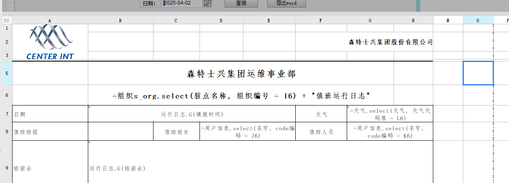The height and width of the screenshot is (183, 509).
Task: Click the 值班人员 label cell
Action: pyautogui.click(x=321, y=131)
